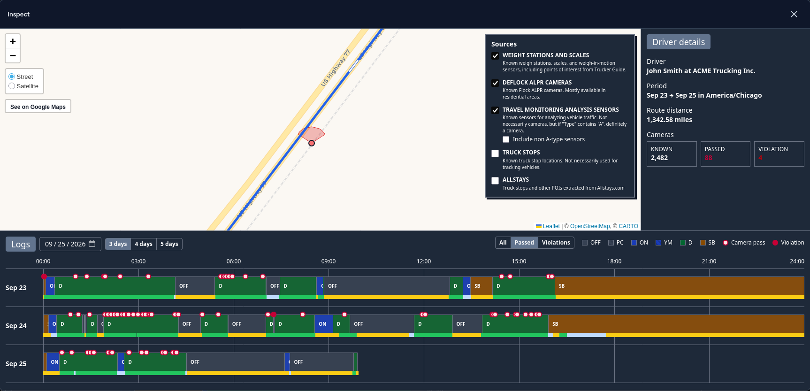Viewport: 810px width, 391px height.
Task: Select the 5 days range
Action: (169, 244)
